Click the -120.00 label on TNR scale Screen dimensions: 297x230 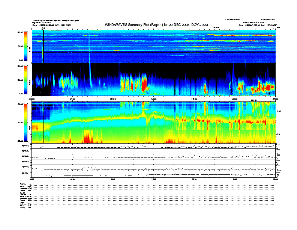pos(19,104)
